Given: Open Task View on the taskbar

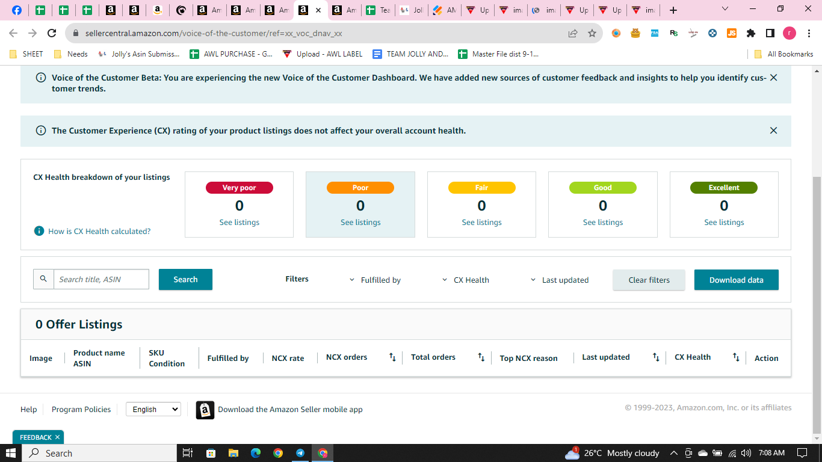Looking at the screenshot, I should coord(187,453).
